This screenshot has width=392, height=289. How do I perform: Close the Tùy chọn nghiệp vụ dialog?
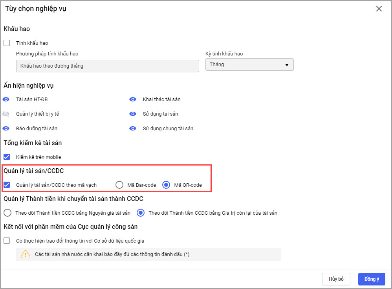379,9
